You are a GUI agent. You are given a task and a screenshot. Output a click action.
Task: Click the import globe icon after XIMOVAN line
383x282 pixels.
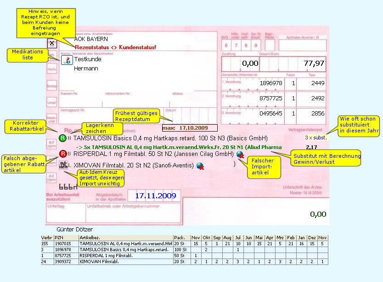click(x=200, y=166)
